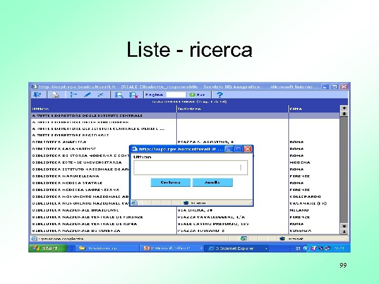Click city cell MILANO
The height and width of the screenshot is (284, 379).
click(299, 210)
